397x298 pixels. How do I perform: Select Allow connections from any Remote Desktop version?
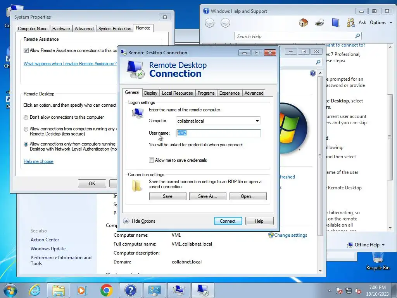point(26,129)
